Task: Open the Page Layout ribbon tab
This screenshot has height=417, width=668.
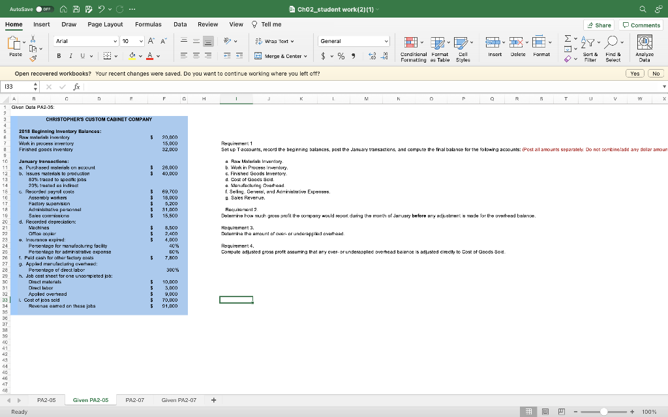Action: click(x=105, y=24)
